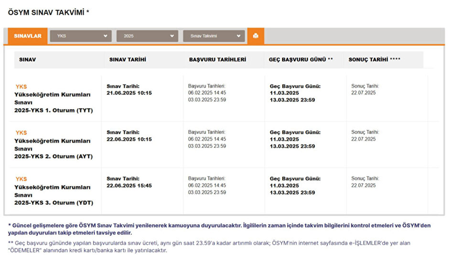Click the orange print icon button
The image size is (453, 255).
tap(256, 36)
